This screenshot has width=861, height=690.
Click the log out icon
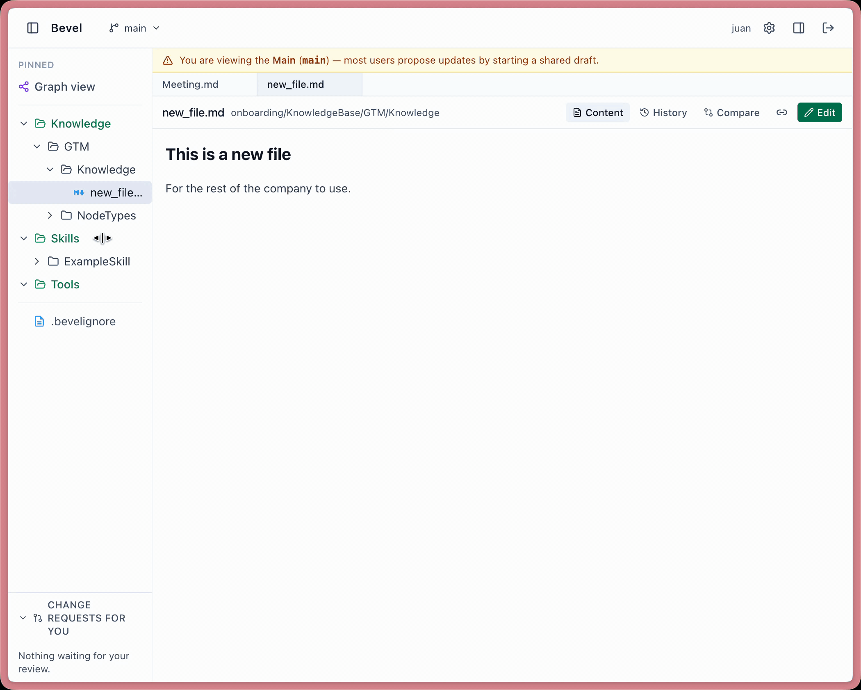tap(828, 28)
